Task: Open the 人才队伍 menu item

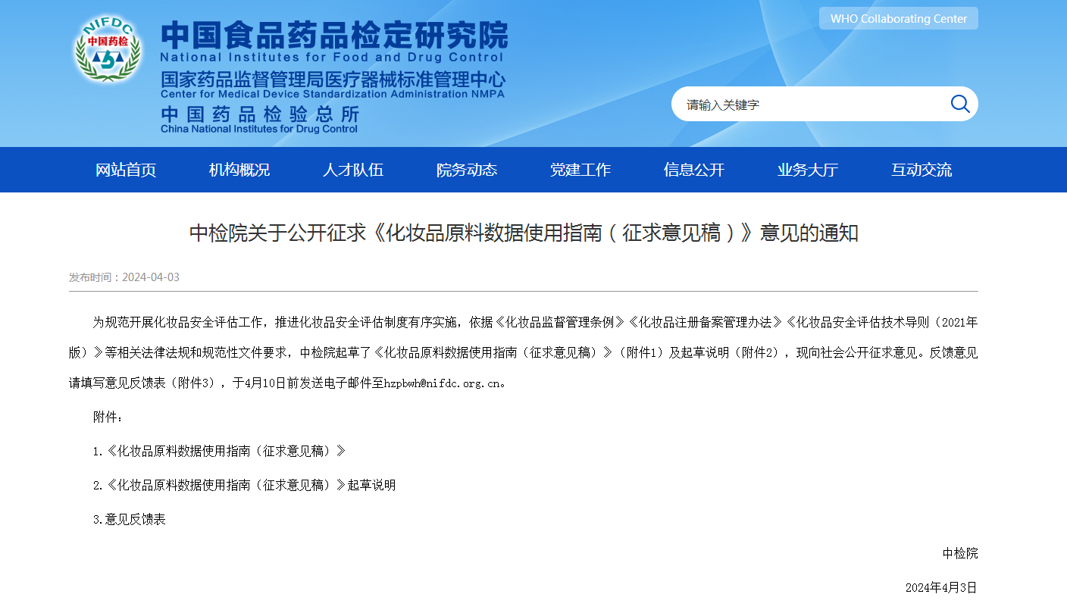Action: (353, 170)
